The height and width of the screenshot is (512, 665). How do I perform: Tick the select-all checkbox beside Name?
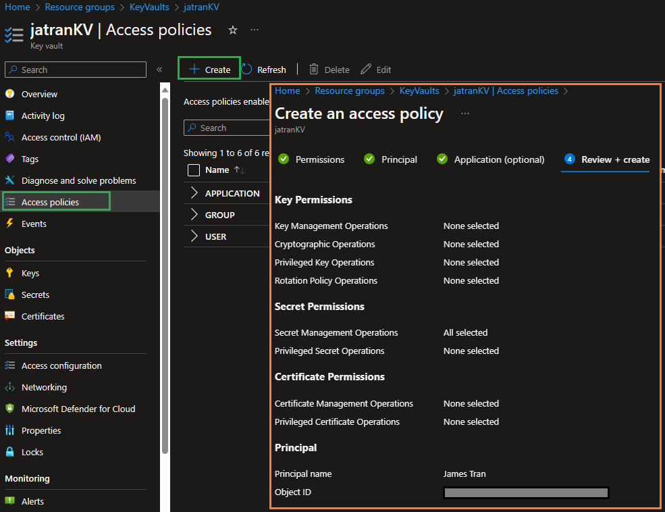pos(194,170)
